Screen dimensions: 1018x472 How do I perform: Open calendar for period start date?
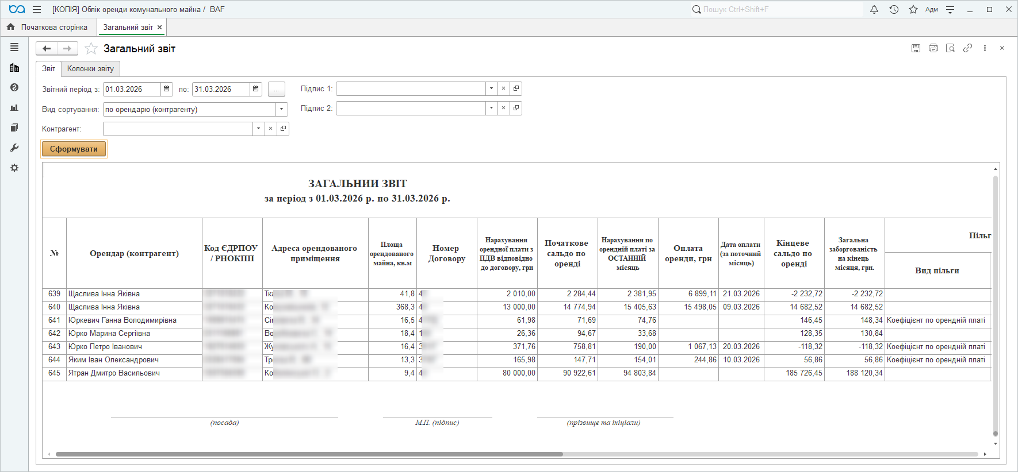tap(167, 89)
